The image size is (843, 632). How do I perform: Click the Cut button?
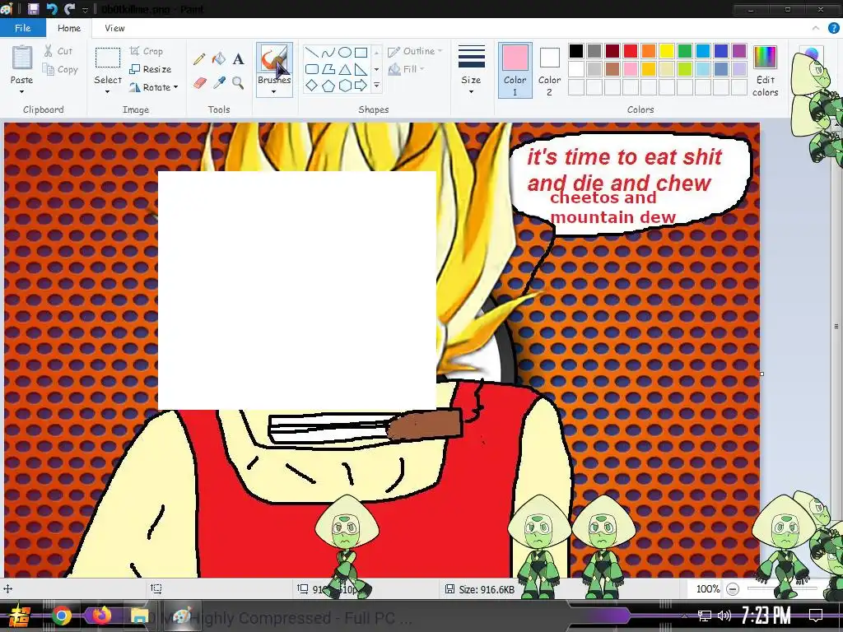click(58, 51)
